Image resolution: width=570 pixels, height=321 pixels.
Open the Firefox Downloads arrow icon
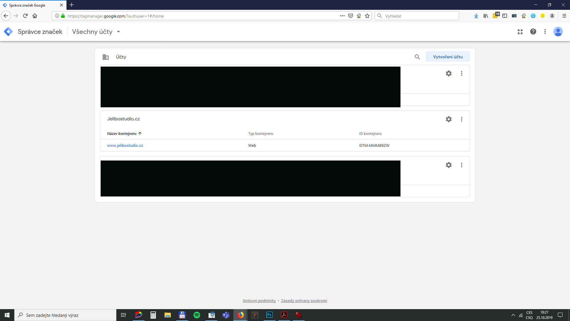pyautogui.click(x=476, y=16)
